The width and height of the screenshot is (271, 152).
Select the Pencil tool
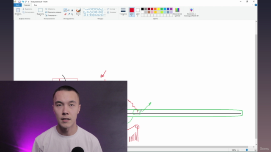point(65,10)
